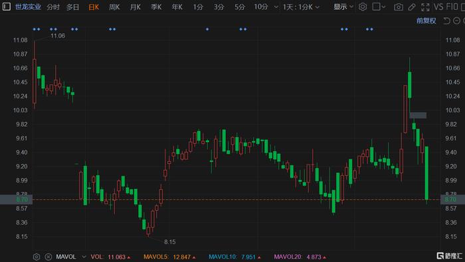Expand the 1天:1分K interval dropdown

tap(301, 7)
